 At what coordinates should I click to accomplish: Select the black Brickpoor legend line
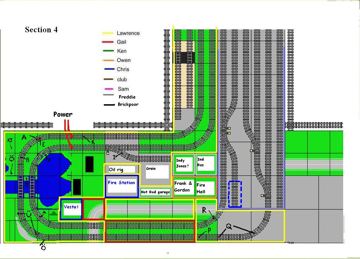pos(109,105)
